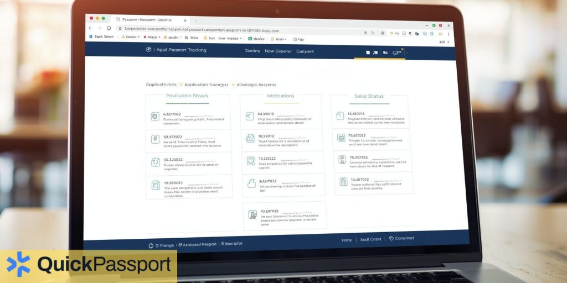Open the Now Cipaller navigation item
The image size is (567, 283).
pos(277,51)
